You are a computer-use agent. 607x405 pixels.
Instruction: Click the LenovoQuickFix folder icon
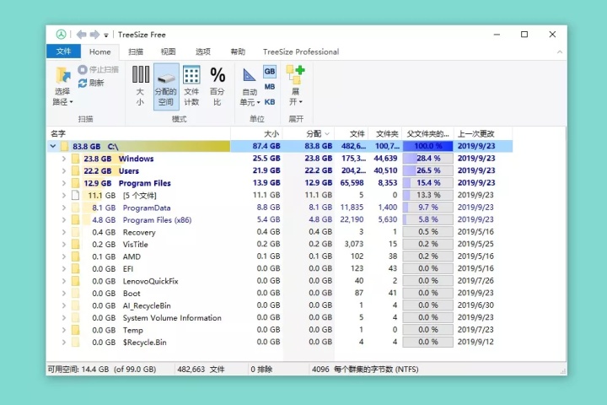(76, 281)
